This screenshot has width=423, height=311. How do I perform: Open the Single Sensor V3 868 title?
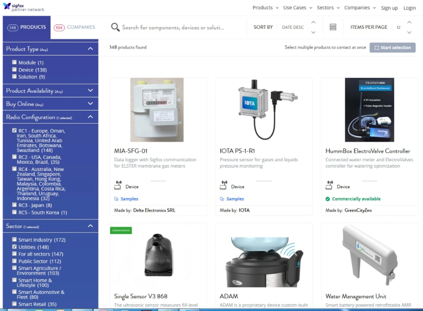[141, 296]
